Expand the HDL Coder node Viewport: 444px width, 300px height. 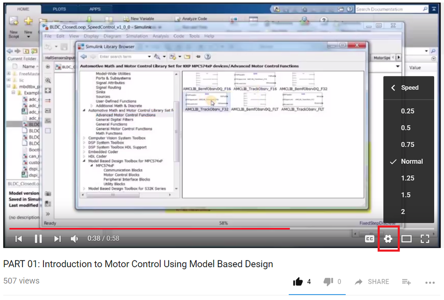84,156
